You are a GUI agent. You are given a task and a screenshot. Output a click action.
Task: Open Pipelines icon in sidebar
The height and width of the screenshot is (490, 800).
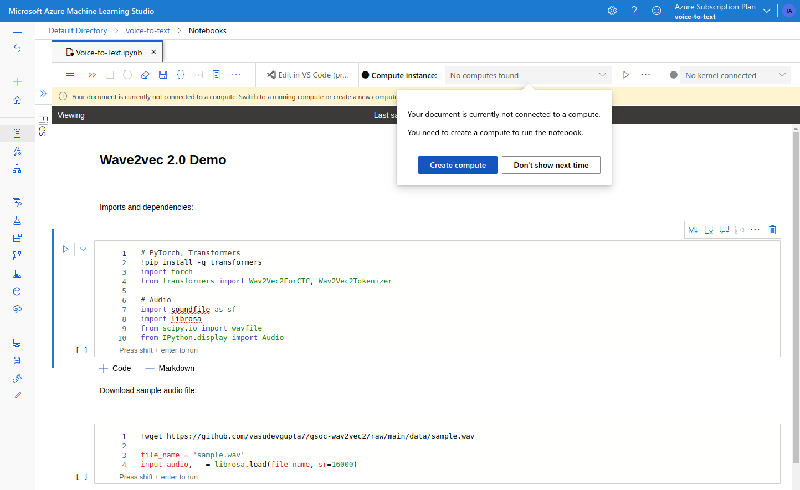pos(17,256)
